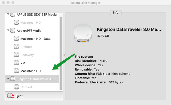Click the Kingston DataTraveler 3.0 Me... heading
Image resolution: width=171 pixels, height=105 pixels.
(x=129, y=29)
